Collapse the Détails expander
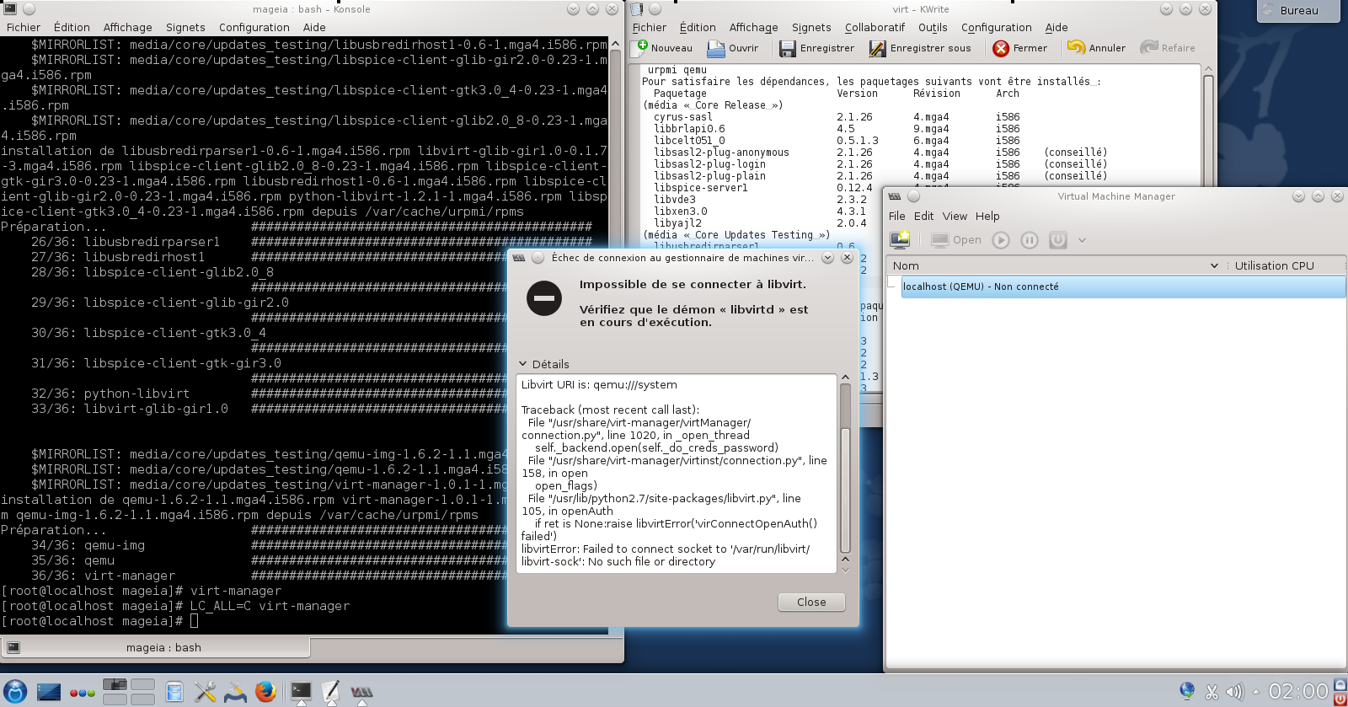 click(544, 364)
